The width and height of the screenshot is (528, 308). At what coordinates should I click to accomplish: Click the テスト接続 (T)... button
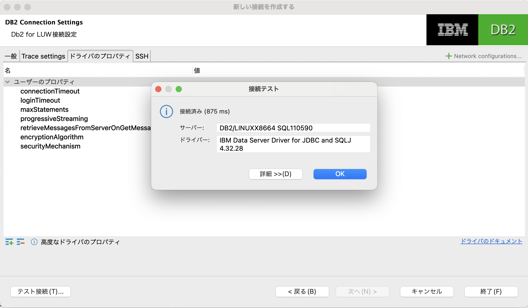pyautogui.click(x=41, y=291)
